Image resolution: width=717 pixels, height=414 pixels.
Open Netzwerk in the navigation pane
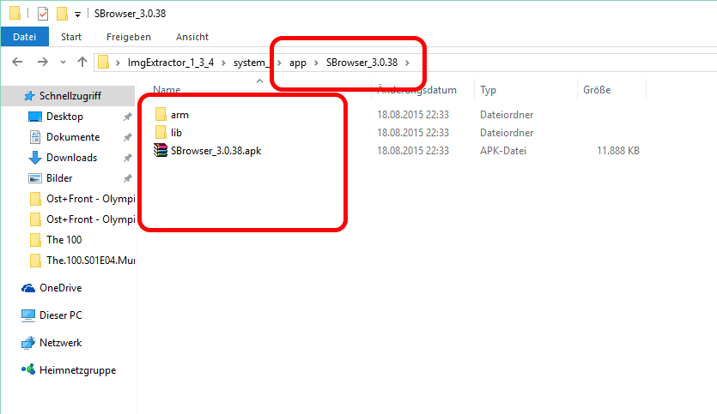[x=60, y=343]
